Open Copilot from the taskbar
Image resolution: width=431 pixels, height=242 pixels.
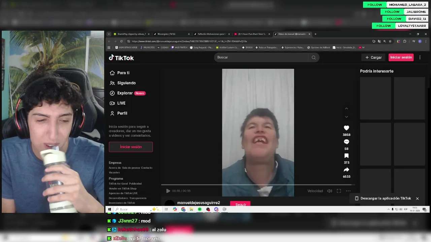tap(175, 209)
